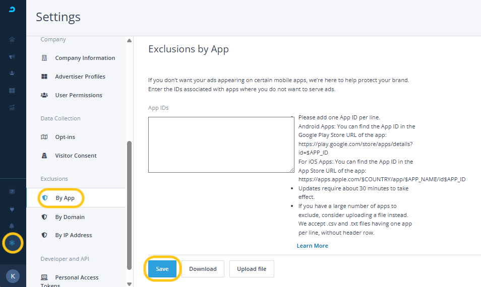This screenshot has width=481, height=287.
Task: Open help question mark icon
Action: (12, 192)
